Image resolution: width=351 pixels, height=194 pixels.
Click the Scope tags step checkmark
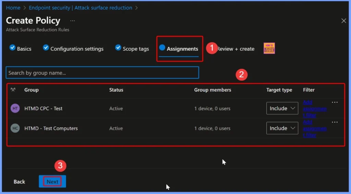118,48
